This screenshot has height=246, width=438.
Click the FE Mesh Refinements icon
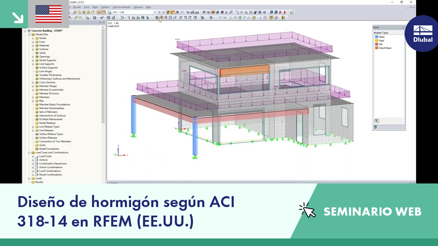37,119
